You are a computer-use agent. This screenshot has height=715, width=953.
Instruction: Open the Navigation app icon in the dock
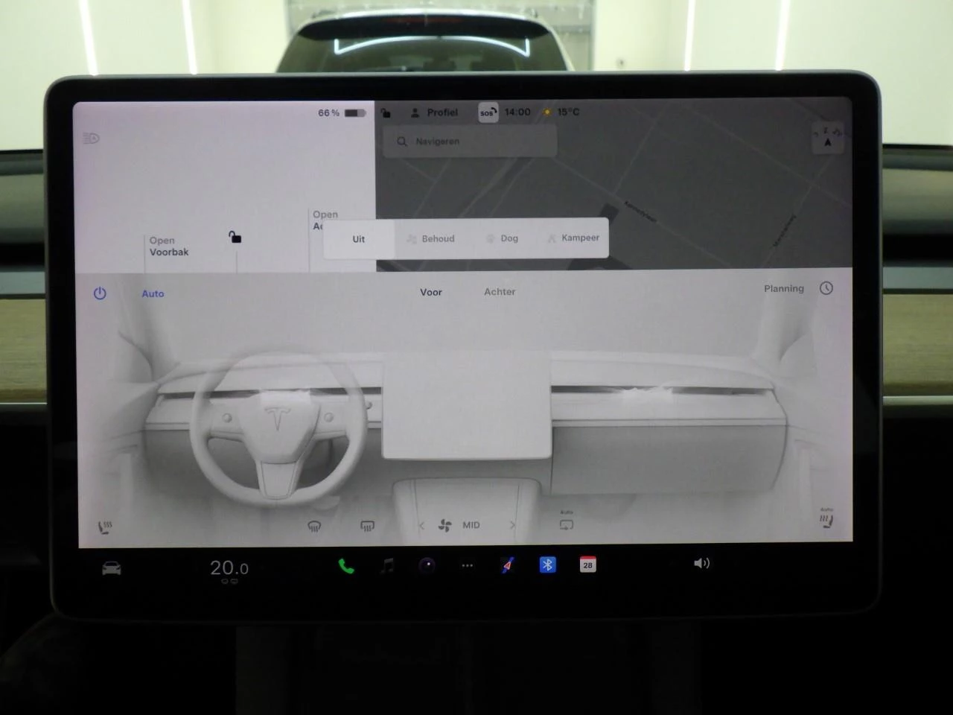(x=507, y=565)
